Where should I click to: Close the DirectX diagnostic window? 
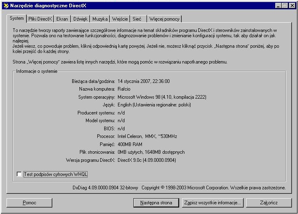click(292, 6)
